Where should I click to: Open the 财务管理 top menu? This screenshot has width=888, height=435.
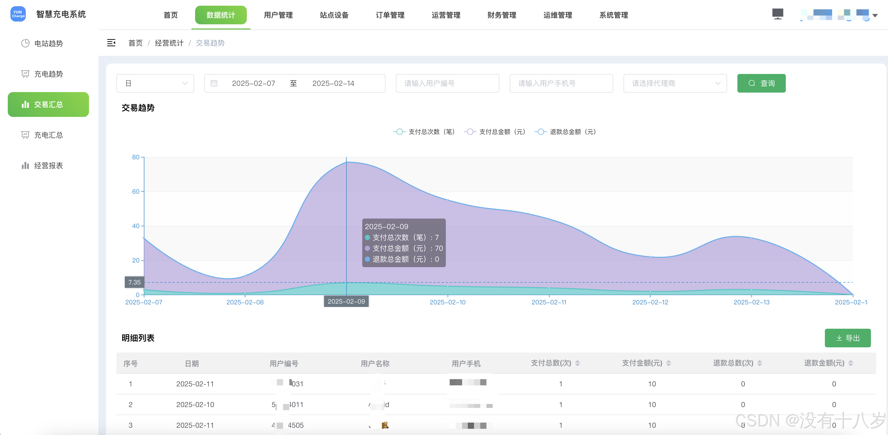[501, 15]
